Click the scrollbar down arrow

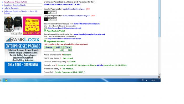pos(159,74)
